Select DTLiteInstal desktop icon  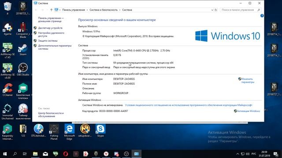pos(38,131)
